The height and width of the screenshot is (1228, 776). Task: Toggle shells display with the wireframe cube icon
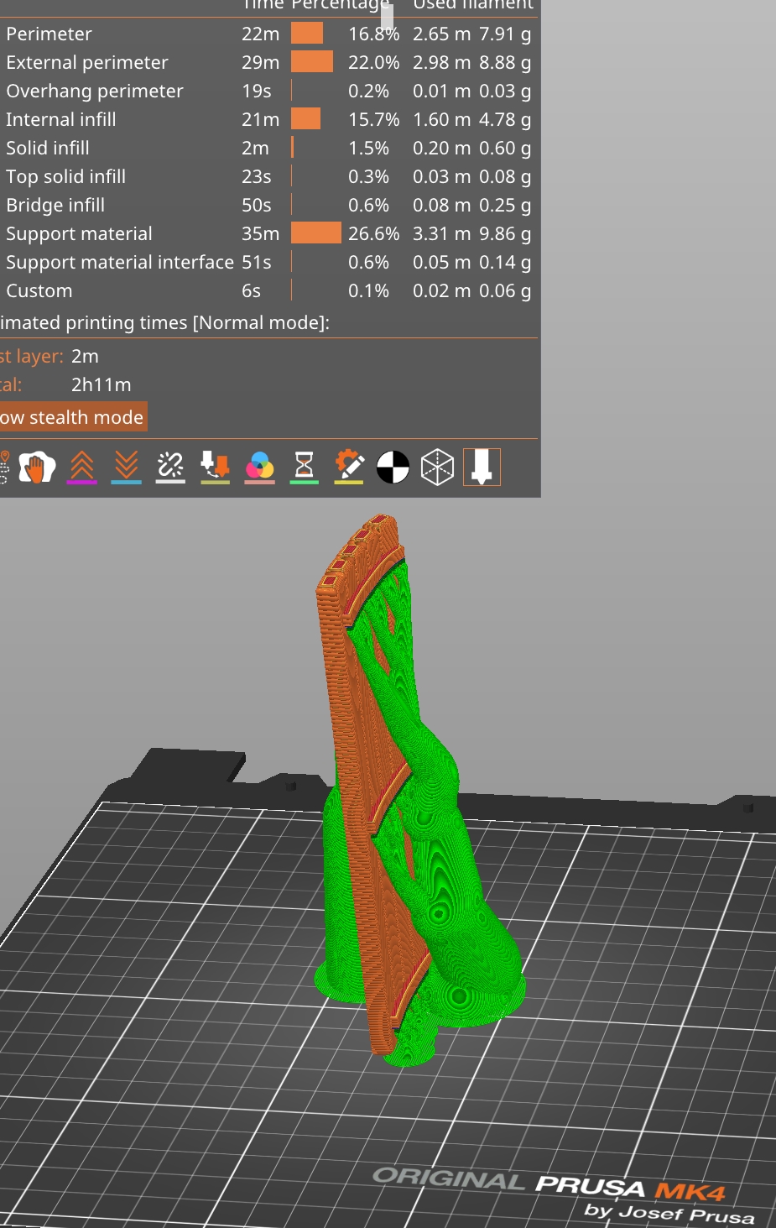[437, 467]
